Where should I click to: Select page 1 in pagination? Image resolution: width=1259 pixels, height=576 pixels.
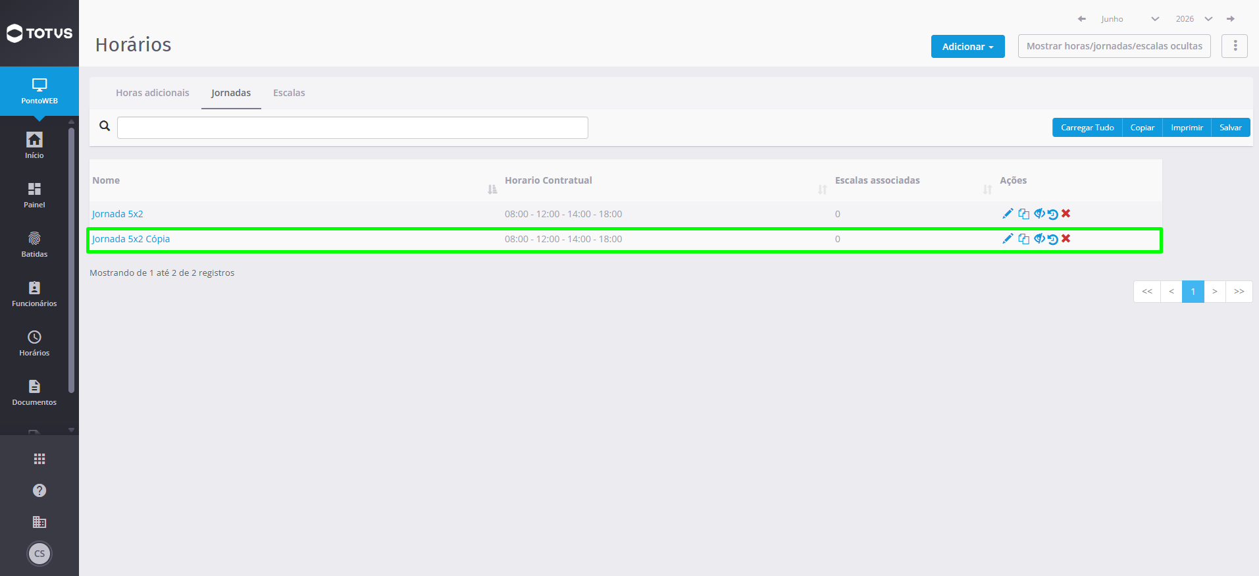click(1193, 292)
